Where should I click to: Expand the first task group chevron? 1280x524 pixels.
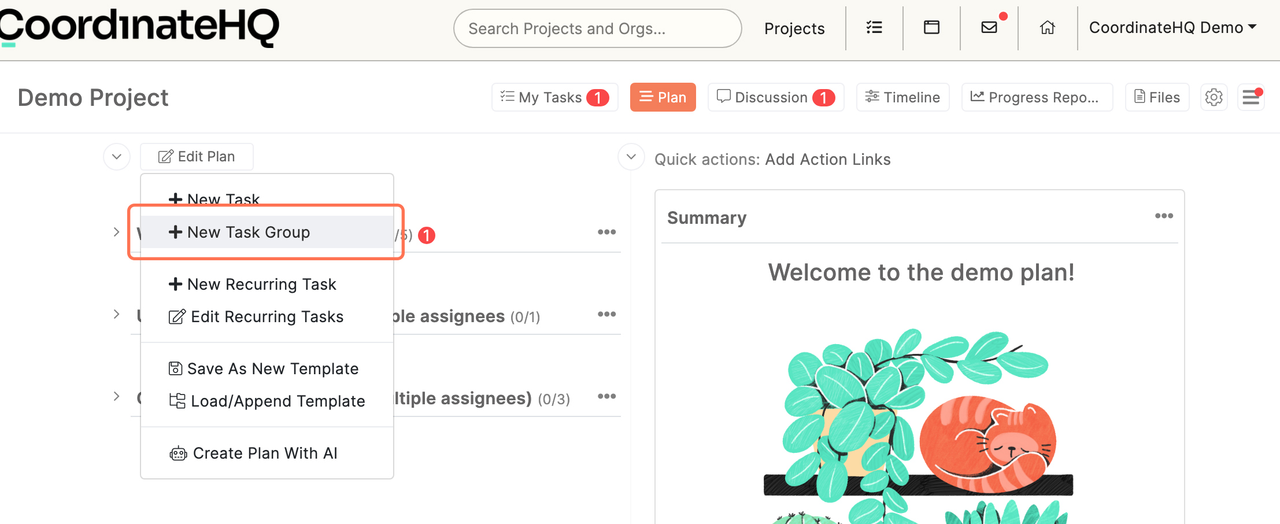coord(116,232)
